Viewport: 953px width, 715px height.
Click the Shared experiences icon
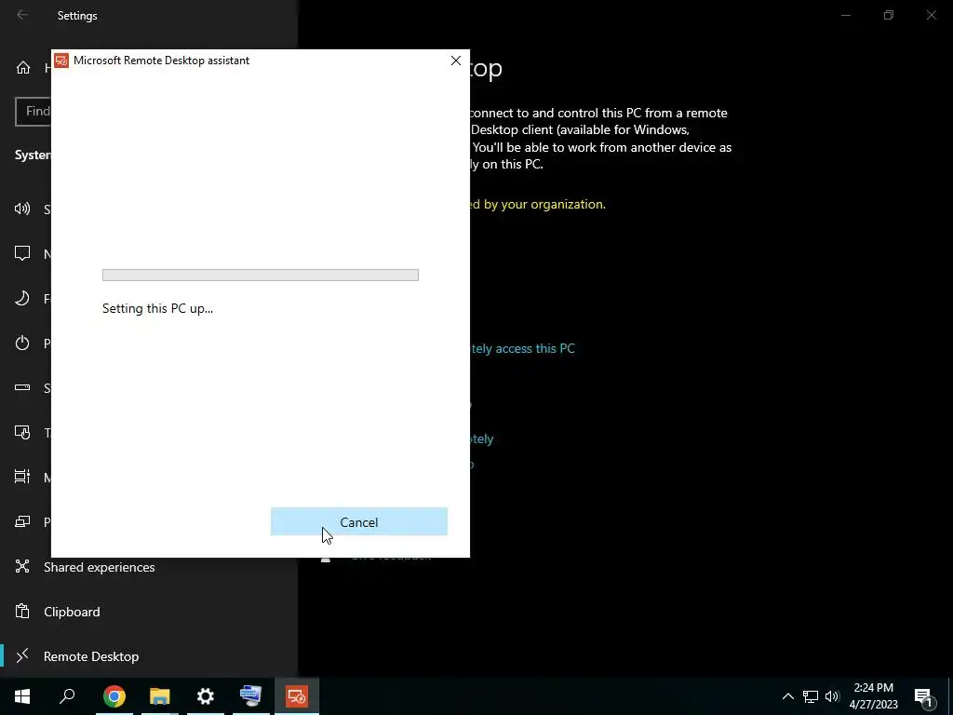[x=22, y=567]
